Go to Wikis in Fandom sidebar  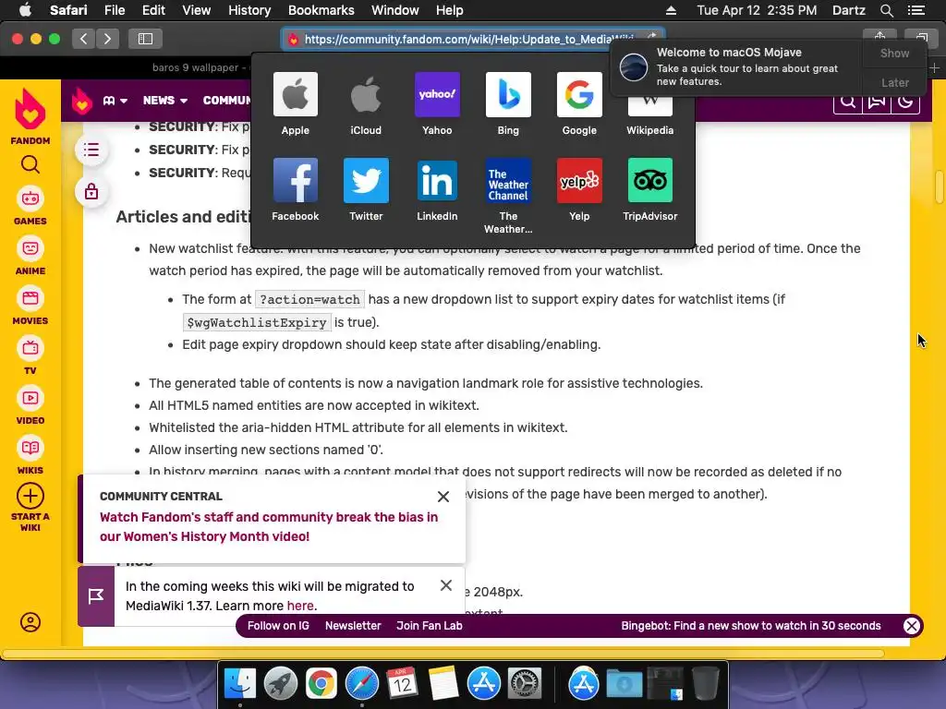[30, 456]
